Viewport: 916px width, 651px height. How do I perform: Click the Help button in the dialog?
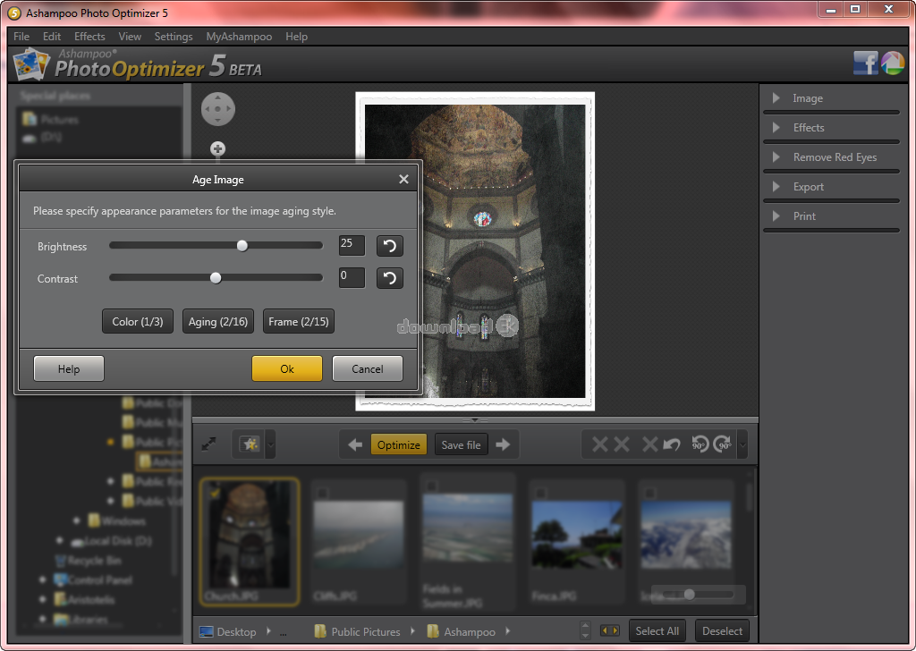coord(69,368)
